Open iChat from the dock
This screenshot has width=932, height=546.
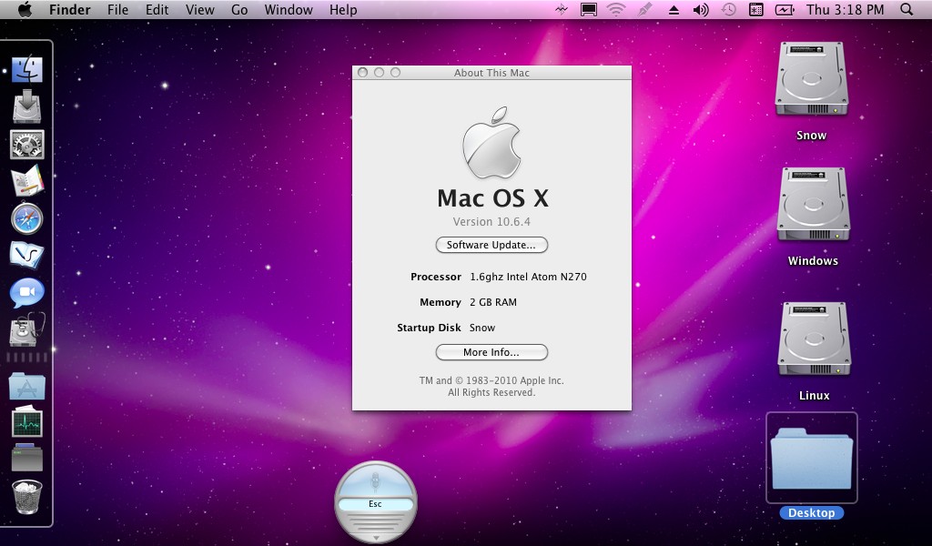tap(27, 293)
